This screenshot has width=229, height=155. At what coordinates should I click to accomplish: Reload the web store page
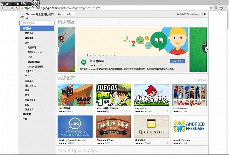coord(12,8)
